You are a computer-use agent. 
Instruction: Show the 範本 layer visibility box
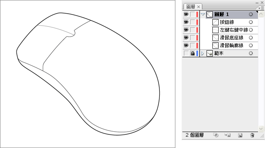tap(186, 53)
